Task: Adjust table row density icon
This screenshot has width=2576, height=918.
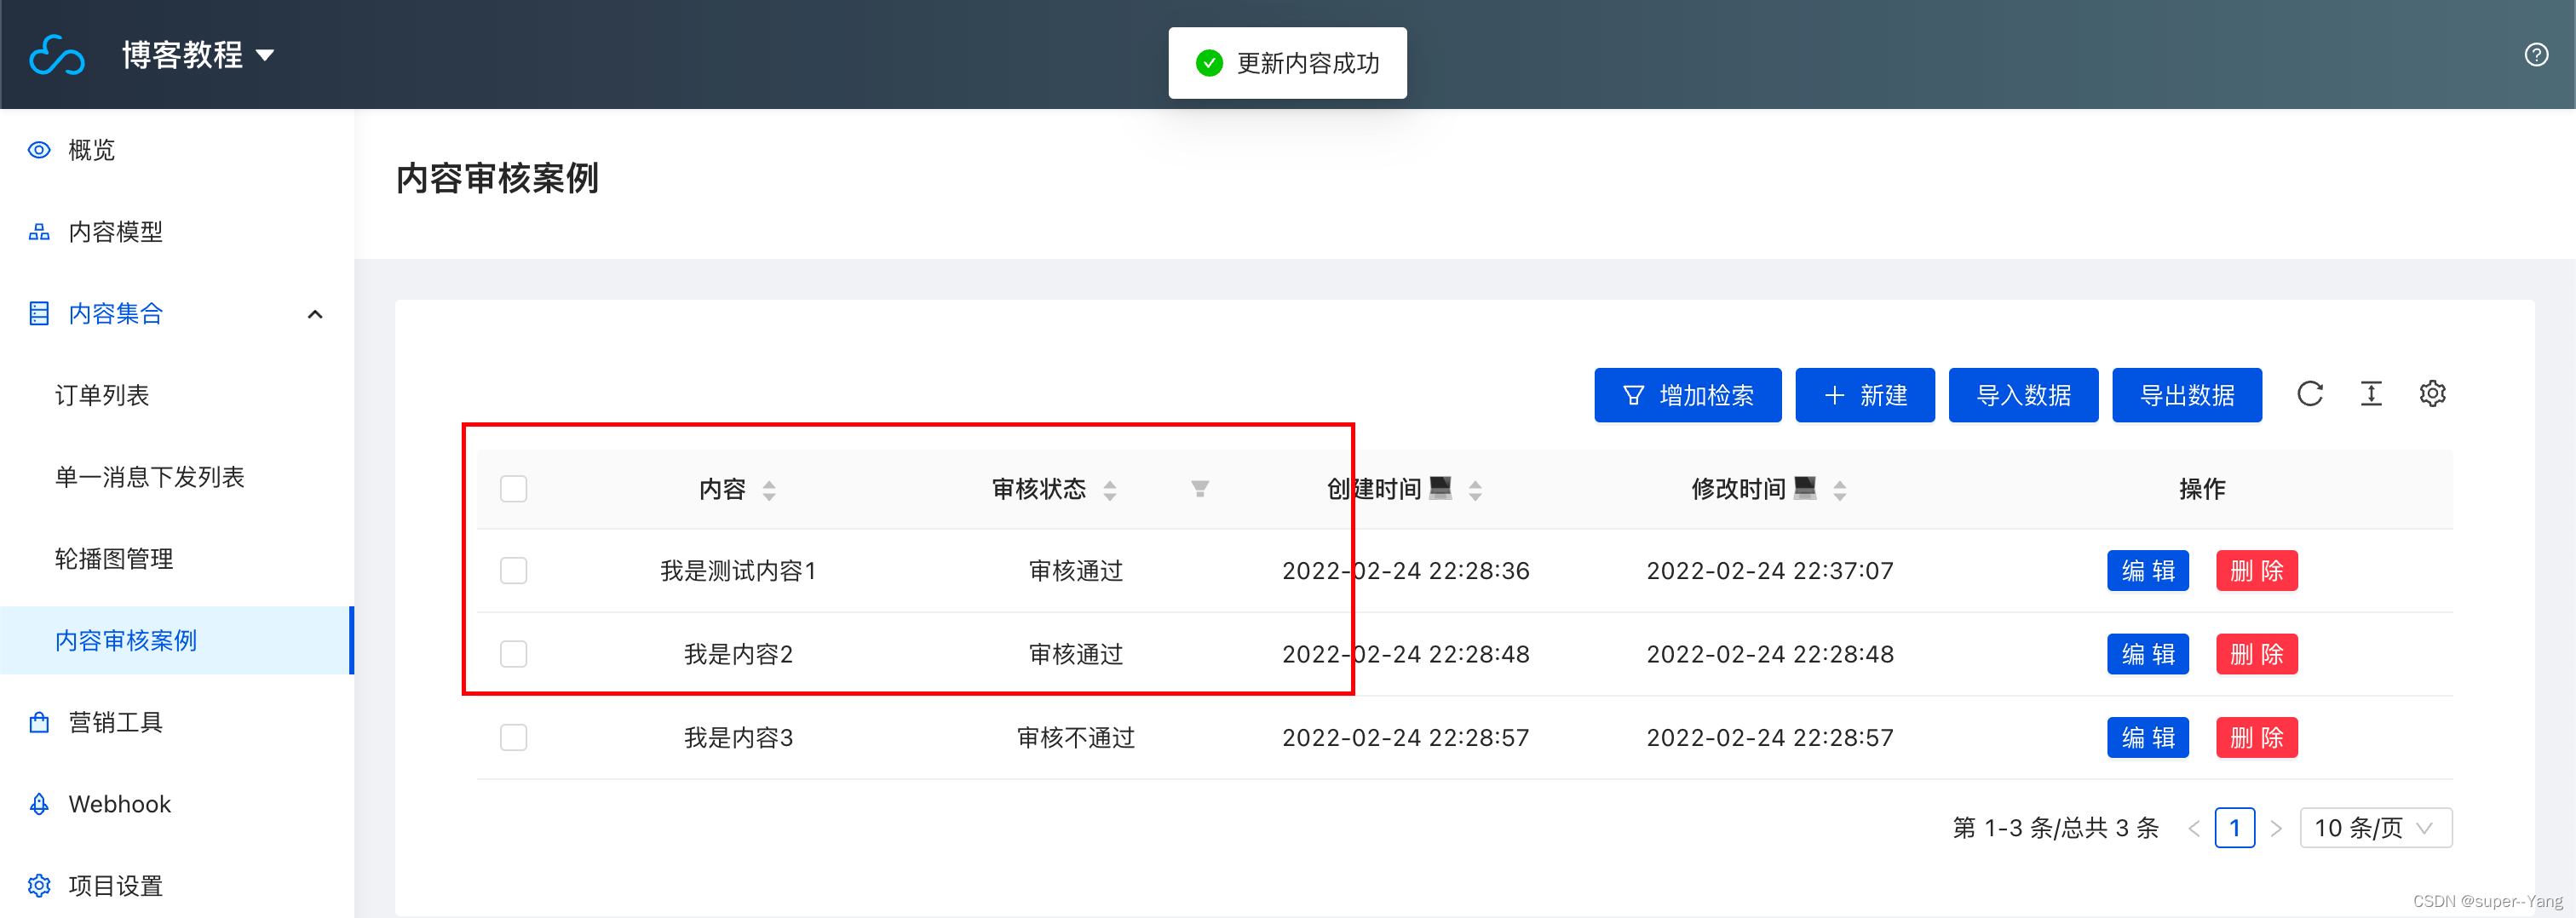Action: coord(2371,394)
